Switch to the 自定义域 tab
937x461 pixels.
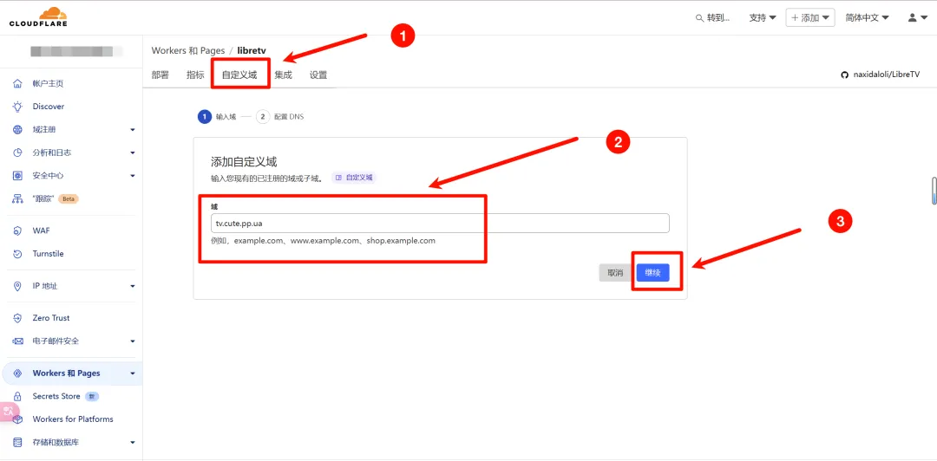(x=239, y=75)
